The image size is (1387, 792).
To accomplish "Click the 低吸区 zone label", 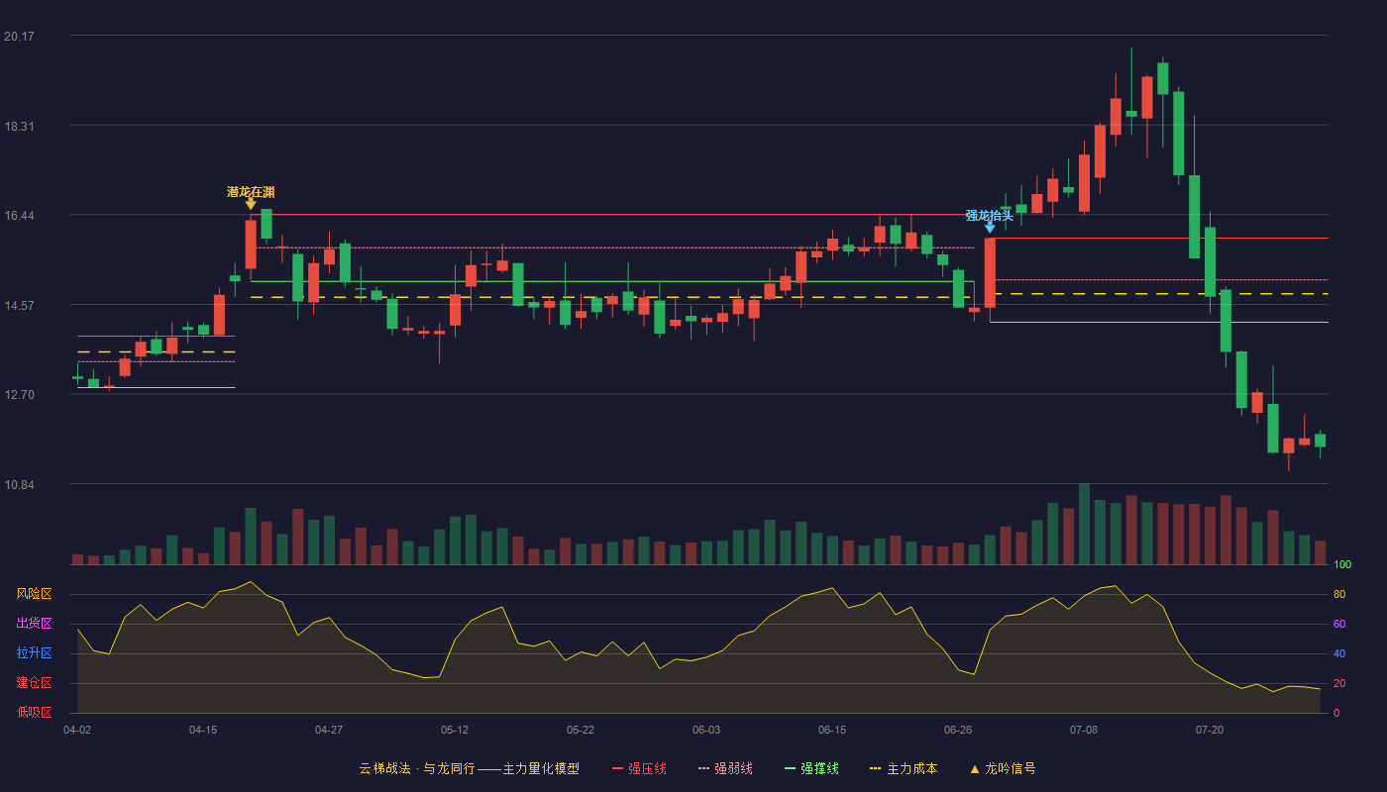I will pos(34,713).
